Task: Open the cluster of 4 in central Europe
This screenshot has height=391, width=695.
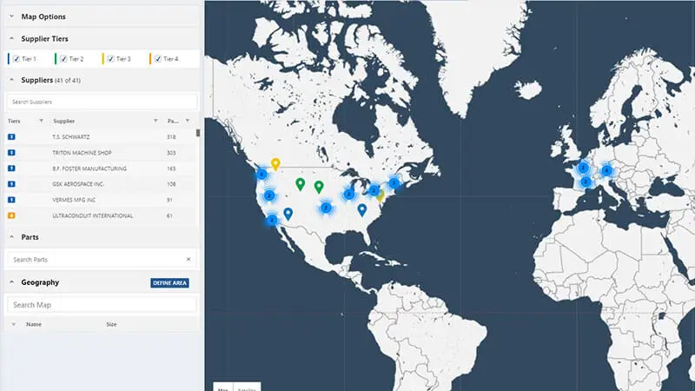Action: 606,170
